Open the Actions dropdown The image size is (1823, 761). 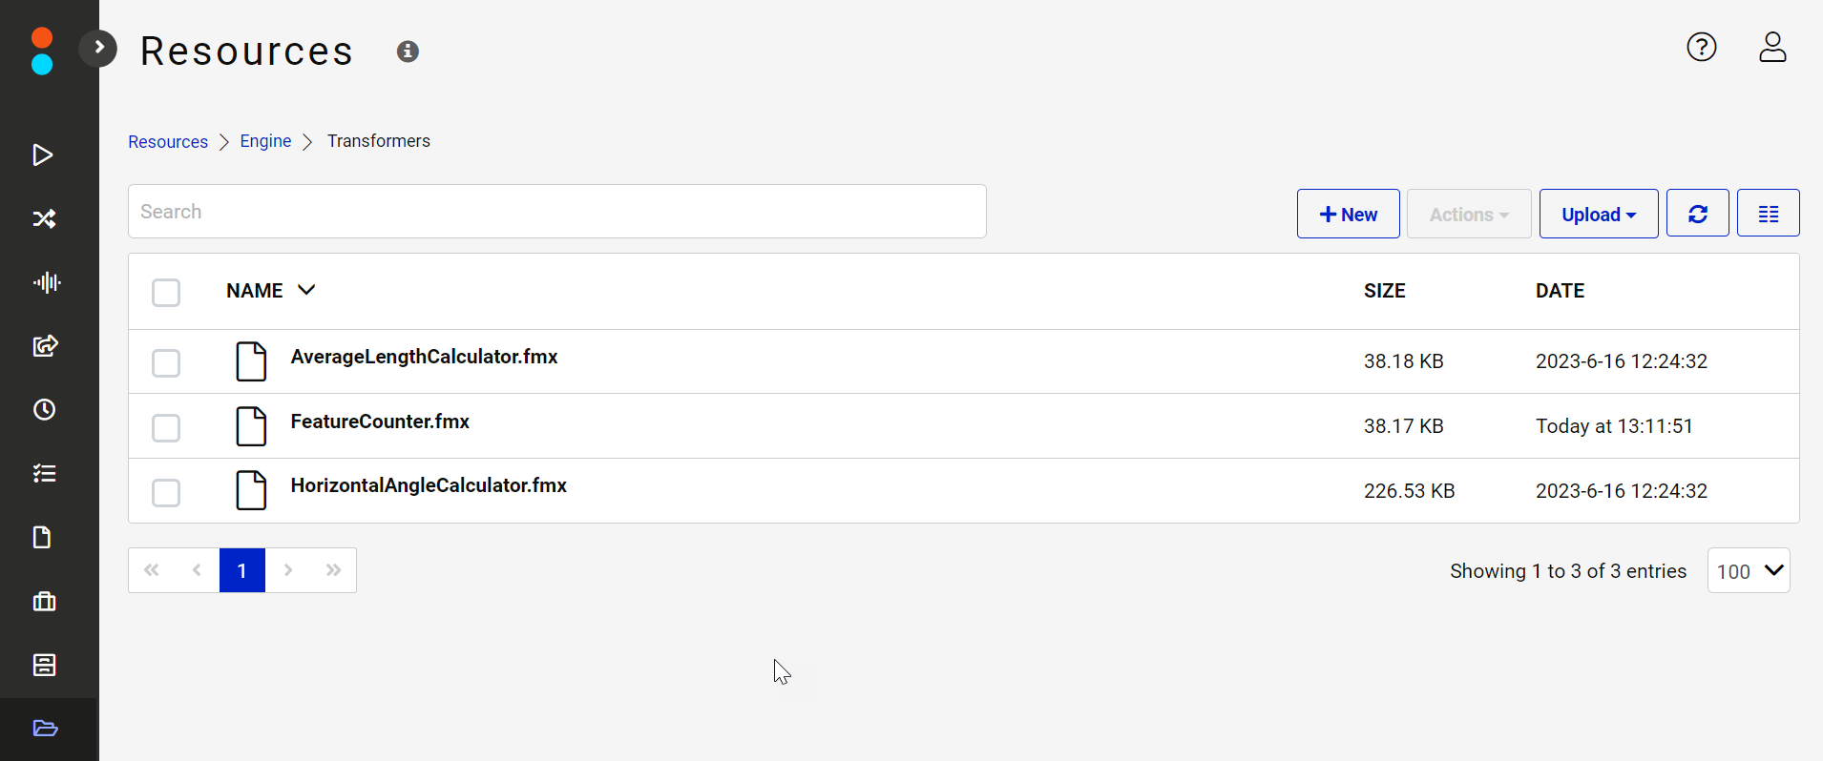tap(1469, 214)
